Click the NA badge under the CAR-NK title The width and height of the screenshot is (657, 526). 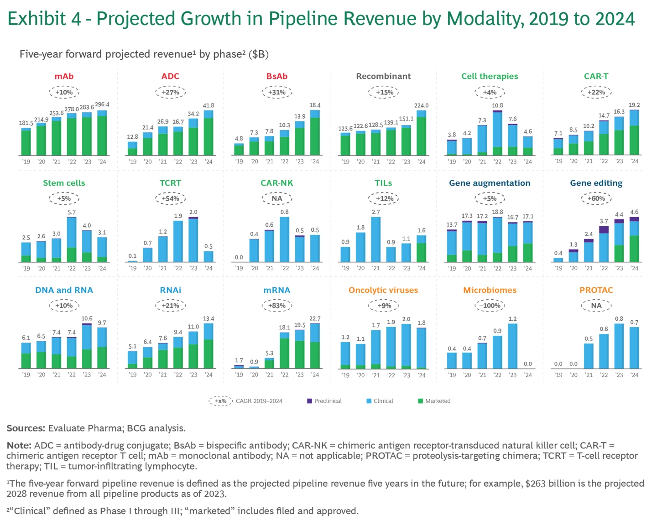277,198
